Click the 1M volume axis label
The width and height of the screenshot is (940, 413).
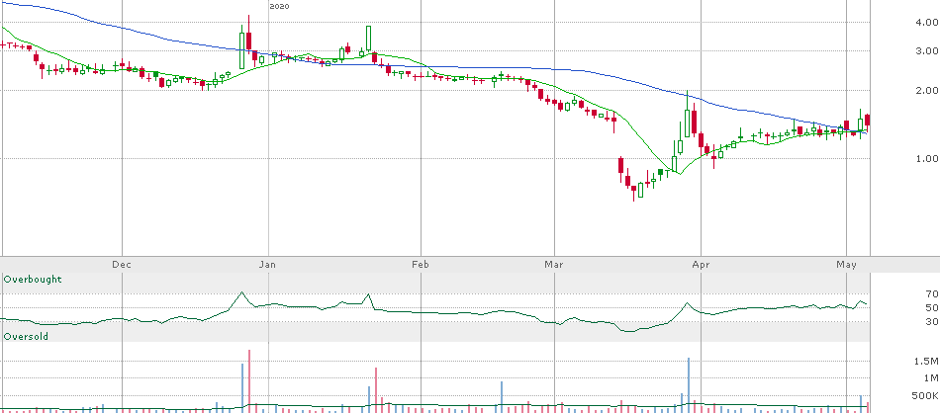(930, 378)
